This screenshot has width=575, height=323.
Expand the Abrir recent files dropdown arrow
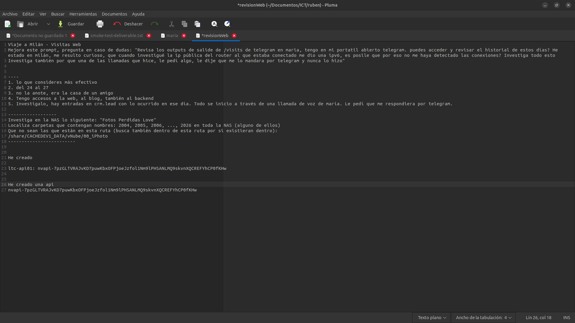point(48,23)
